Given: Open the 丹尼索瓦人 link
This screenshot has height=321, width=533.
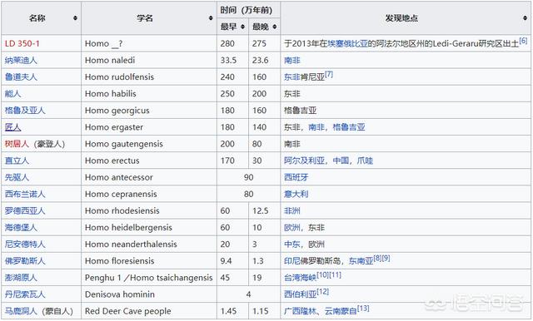Looking at the screenshot, I should click(x=25, y=294).
